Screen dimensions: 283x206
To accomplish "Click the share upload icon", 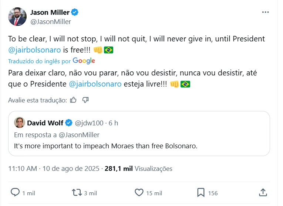I will coord(263,192).
